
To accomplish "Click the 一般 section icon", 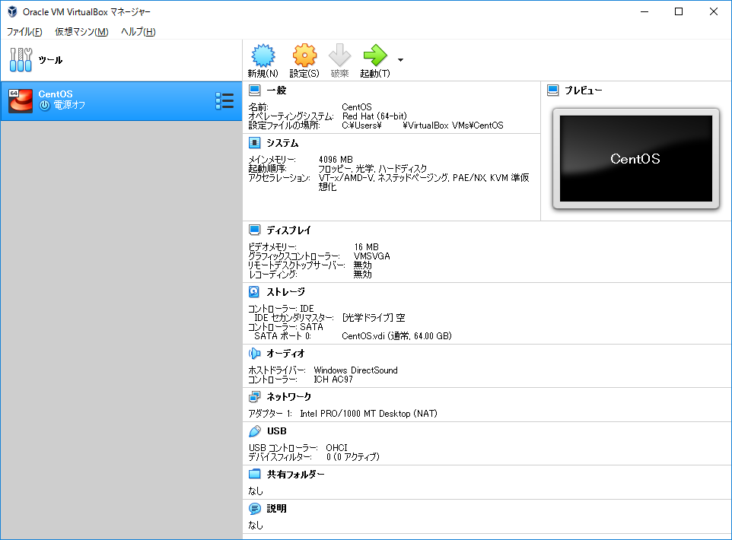I will tap(253, 89).
